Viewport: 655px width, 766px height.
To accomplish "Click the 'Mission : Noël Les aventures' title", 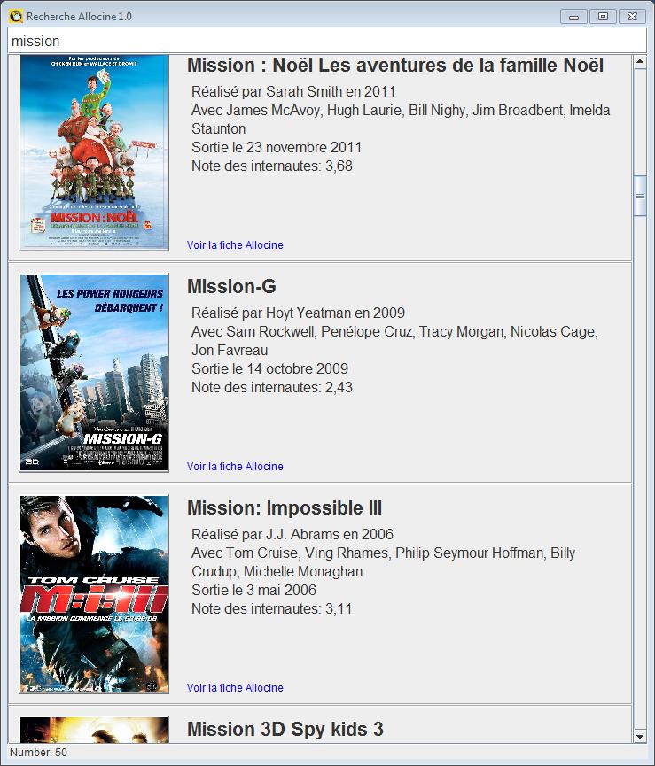I will point(395,66).
